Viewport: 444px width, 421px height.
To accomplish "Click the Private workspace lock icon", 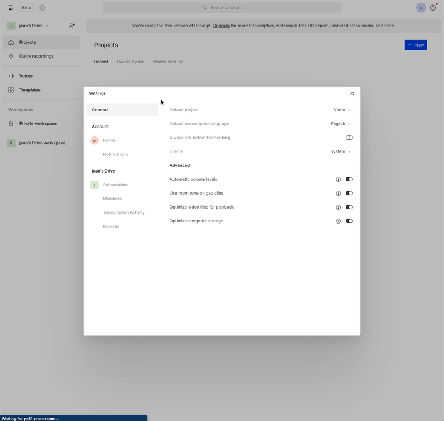I will point(11,123).
